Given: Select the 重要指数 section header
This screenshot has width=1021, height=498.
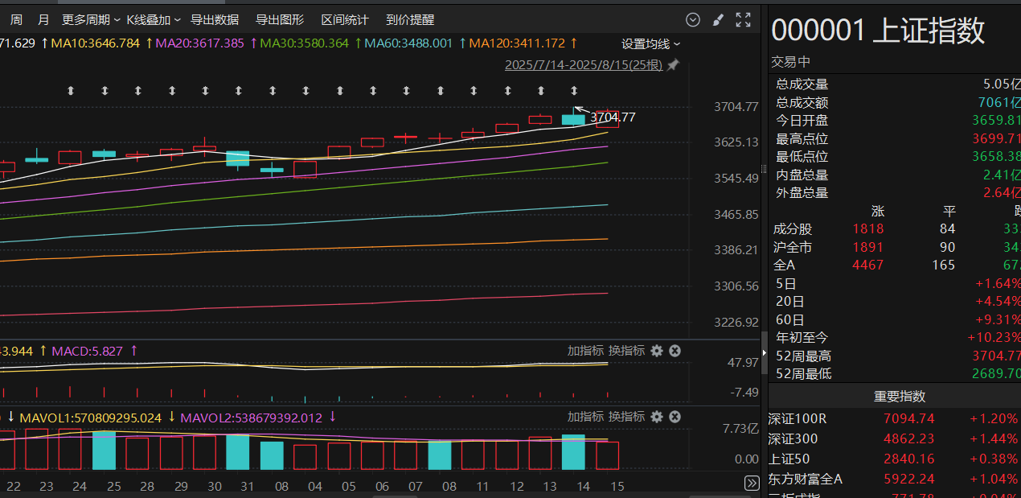Looking at the screenshot, I should (x=900, y=397).
